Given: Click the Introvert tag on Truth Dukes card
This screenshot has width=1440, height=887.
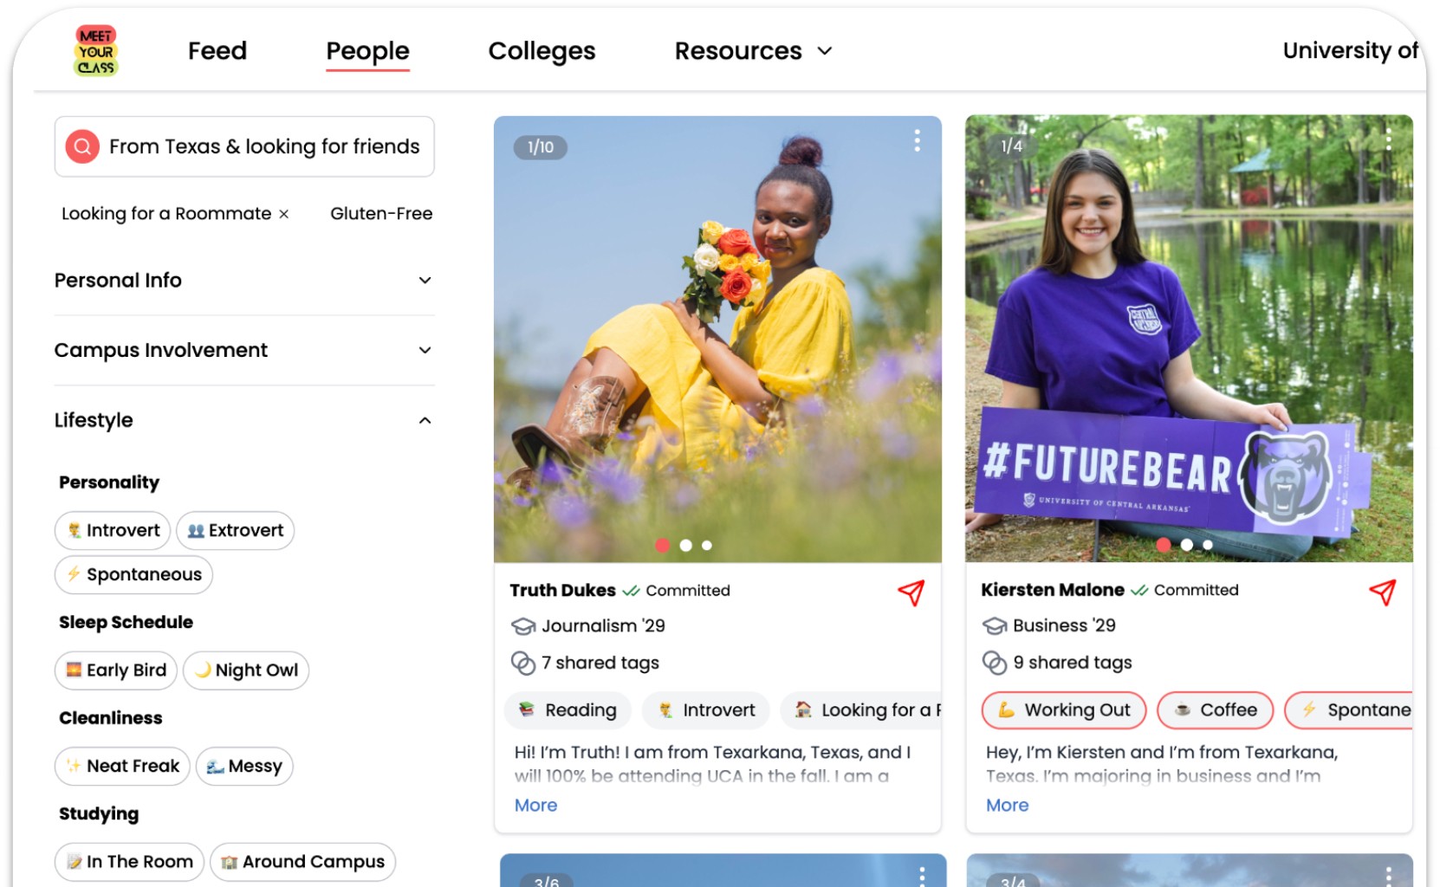Looking at the screenshot, I should pyautogui.click(x=705, y=710).
